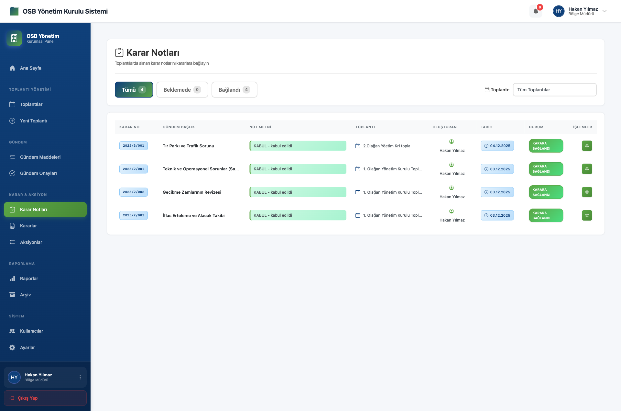The height and width of the screenshot is (411, 621).
Task: View details of decision 2025/3/001
Action: pos(587,146)
